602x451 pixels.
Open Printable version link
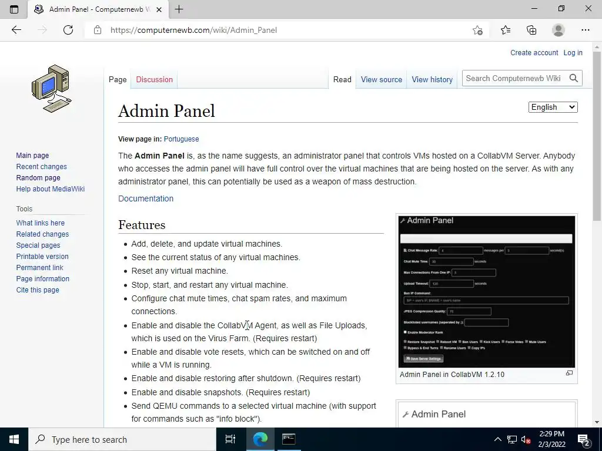pos(42,256)
